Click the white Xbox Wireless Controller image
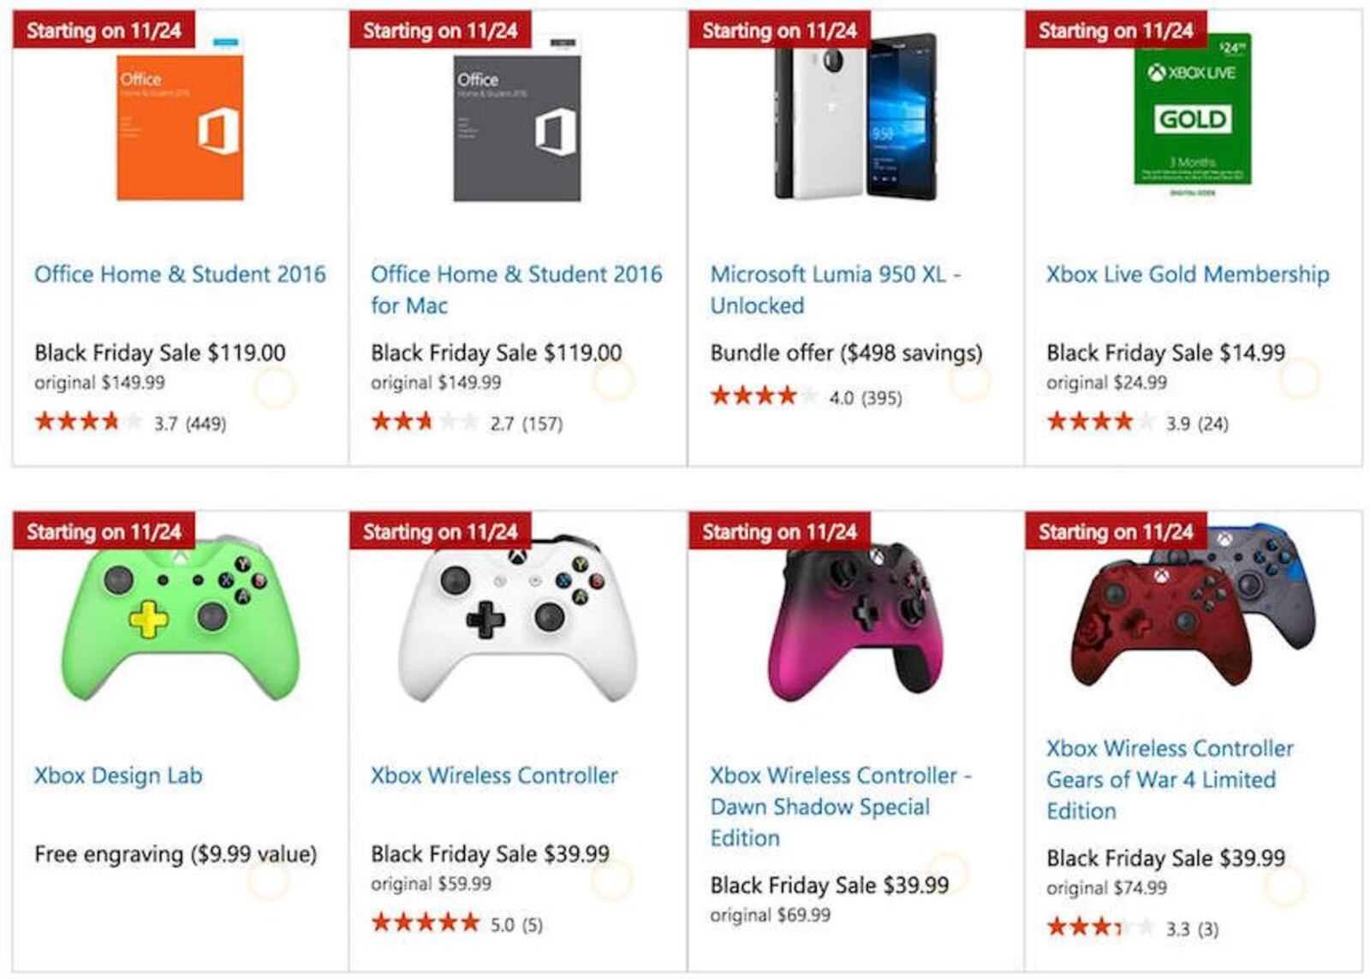The width and height of the screenshot is (1370, 979). 517,620
